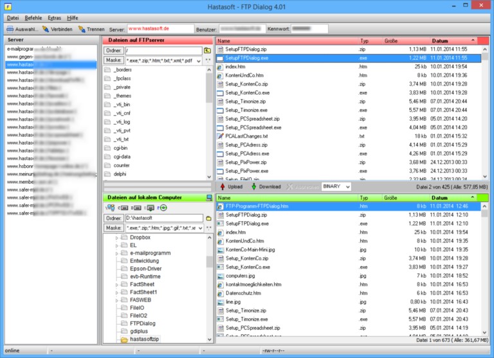Click the green Download arrow

click(254, 186)
